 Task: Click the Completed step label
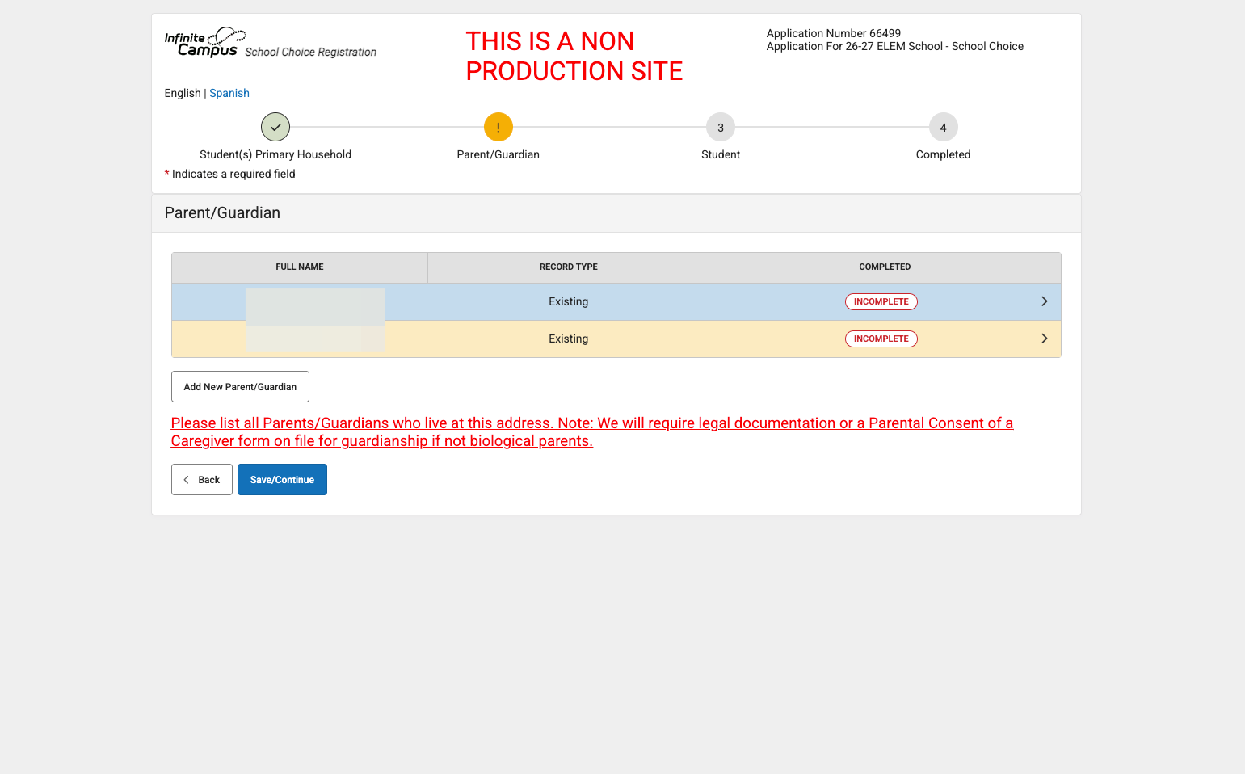pos(943,154)
